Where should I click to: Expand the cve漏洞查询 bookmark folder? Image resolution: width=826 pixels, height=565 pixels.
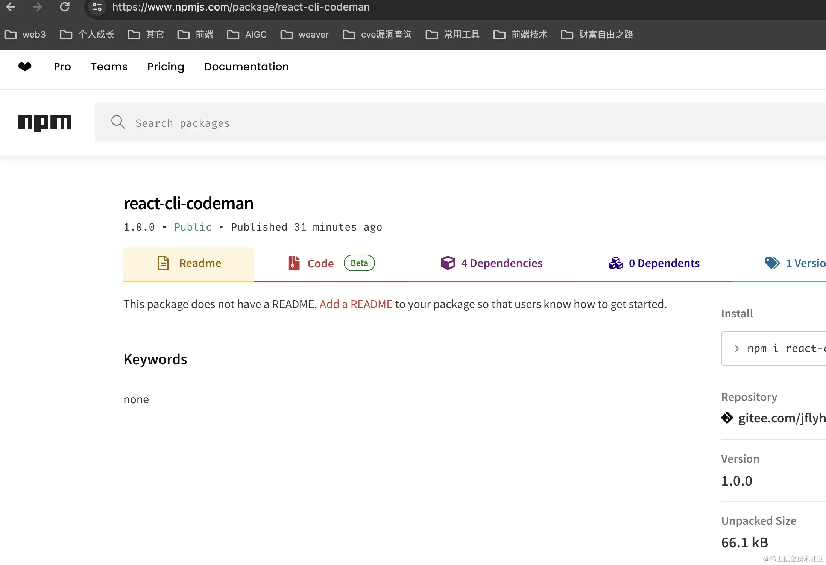[x=377, y=35]
